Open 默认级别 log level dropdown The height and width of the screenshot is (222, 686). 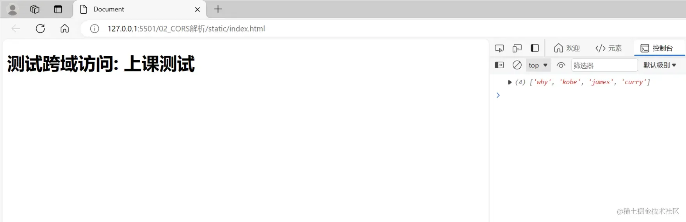659,65
